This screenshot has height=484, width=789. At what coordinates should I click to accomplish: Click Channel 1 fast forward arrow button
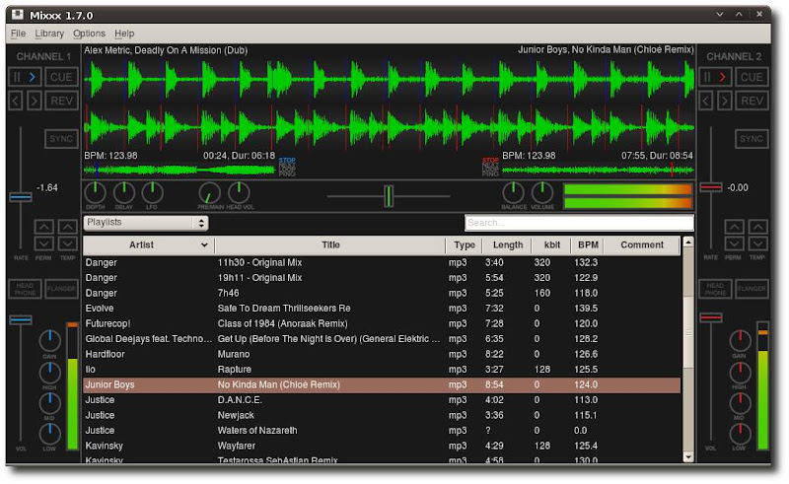click(x=35, y=101)
